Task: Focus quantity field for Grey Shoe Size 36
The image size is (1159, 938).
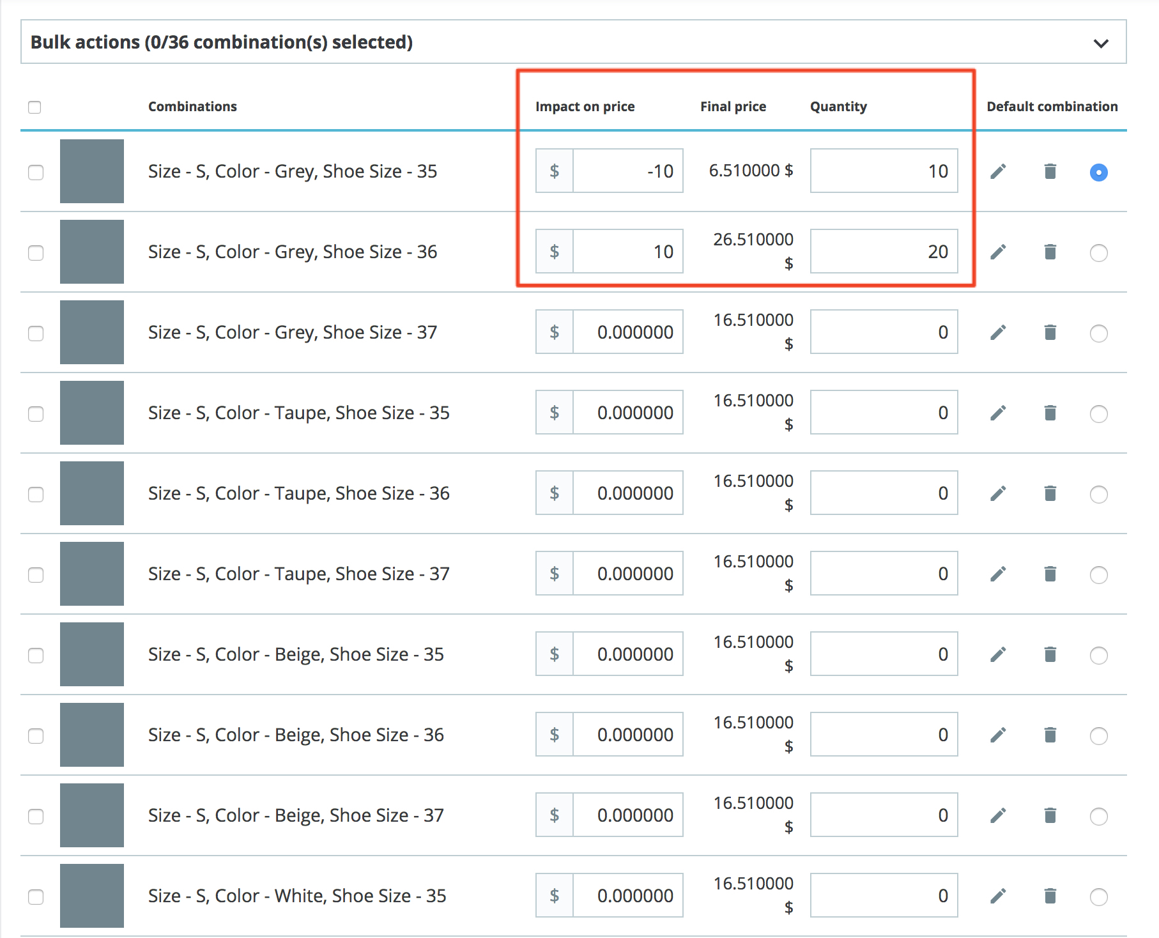Action: click(x=884, y=251)
